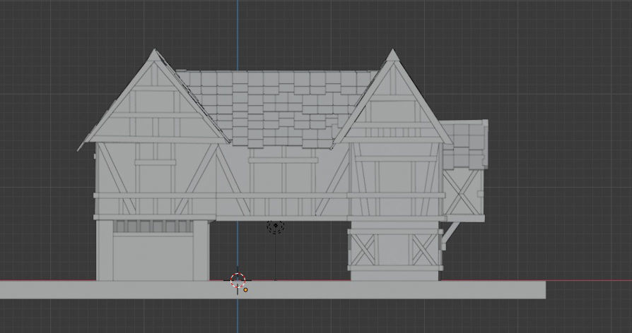
Task: Select the central tiled roof section
Action: point(278,108)
